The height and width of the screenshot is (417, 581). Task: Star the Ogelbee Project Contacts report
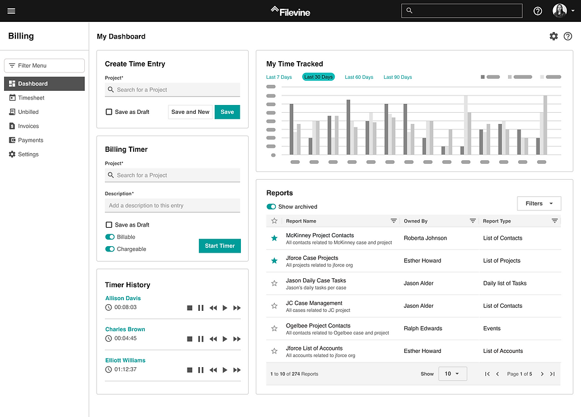[x=274, y=329]
